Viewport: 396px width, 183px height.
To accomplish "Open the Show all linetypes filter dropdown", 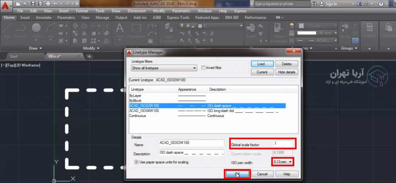I will (164, 68).
